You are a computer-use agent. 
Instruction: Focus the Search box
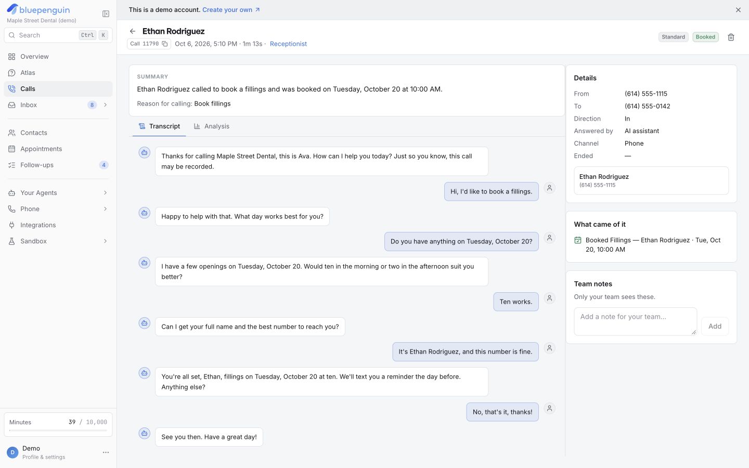[58, 35]
